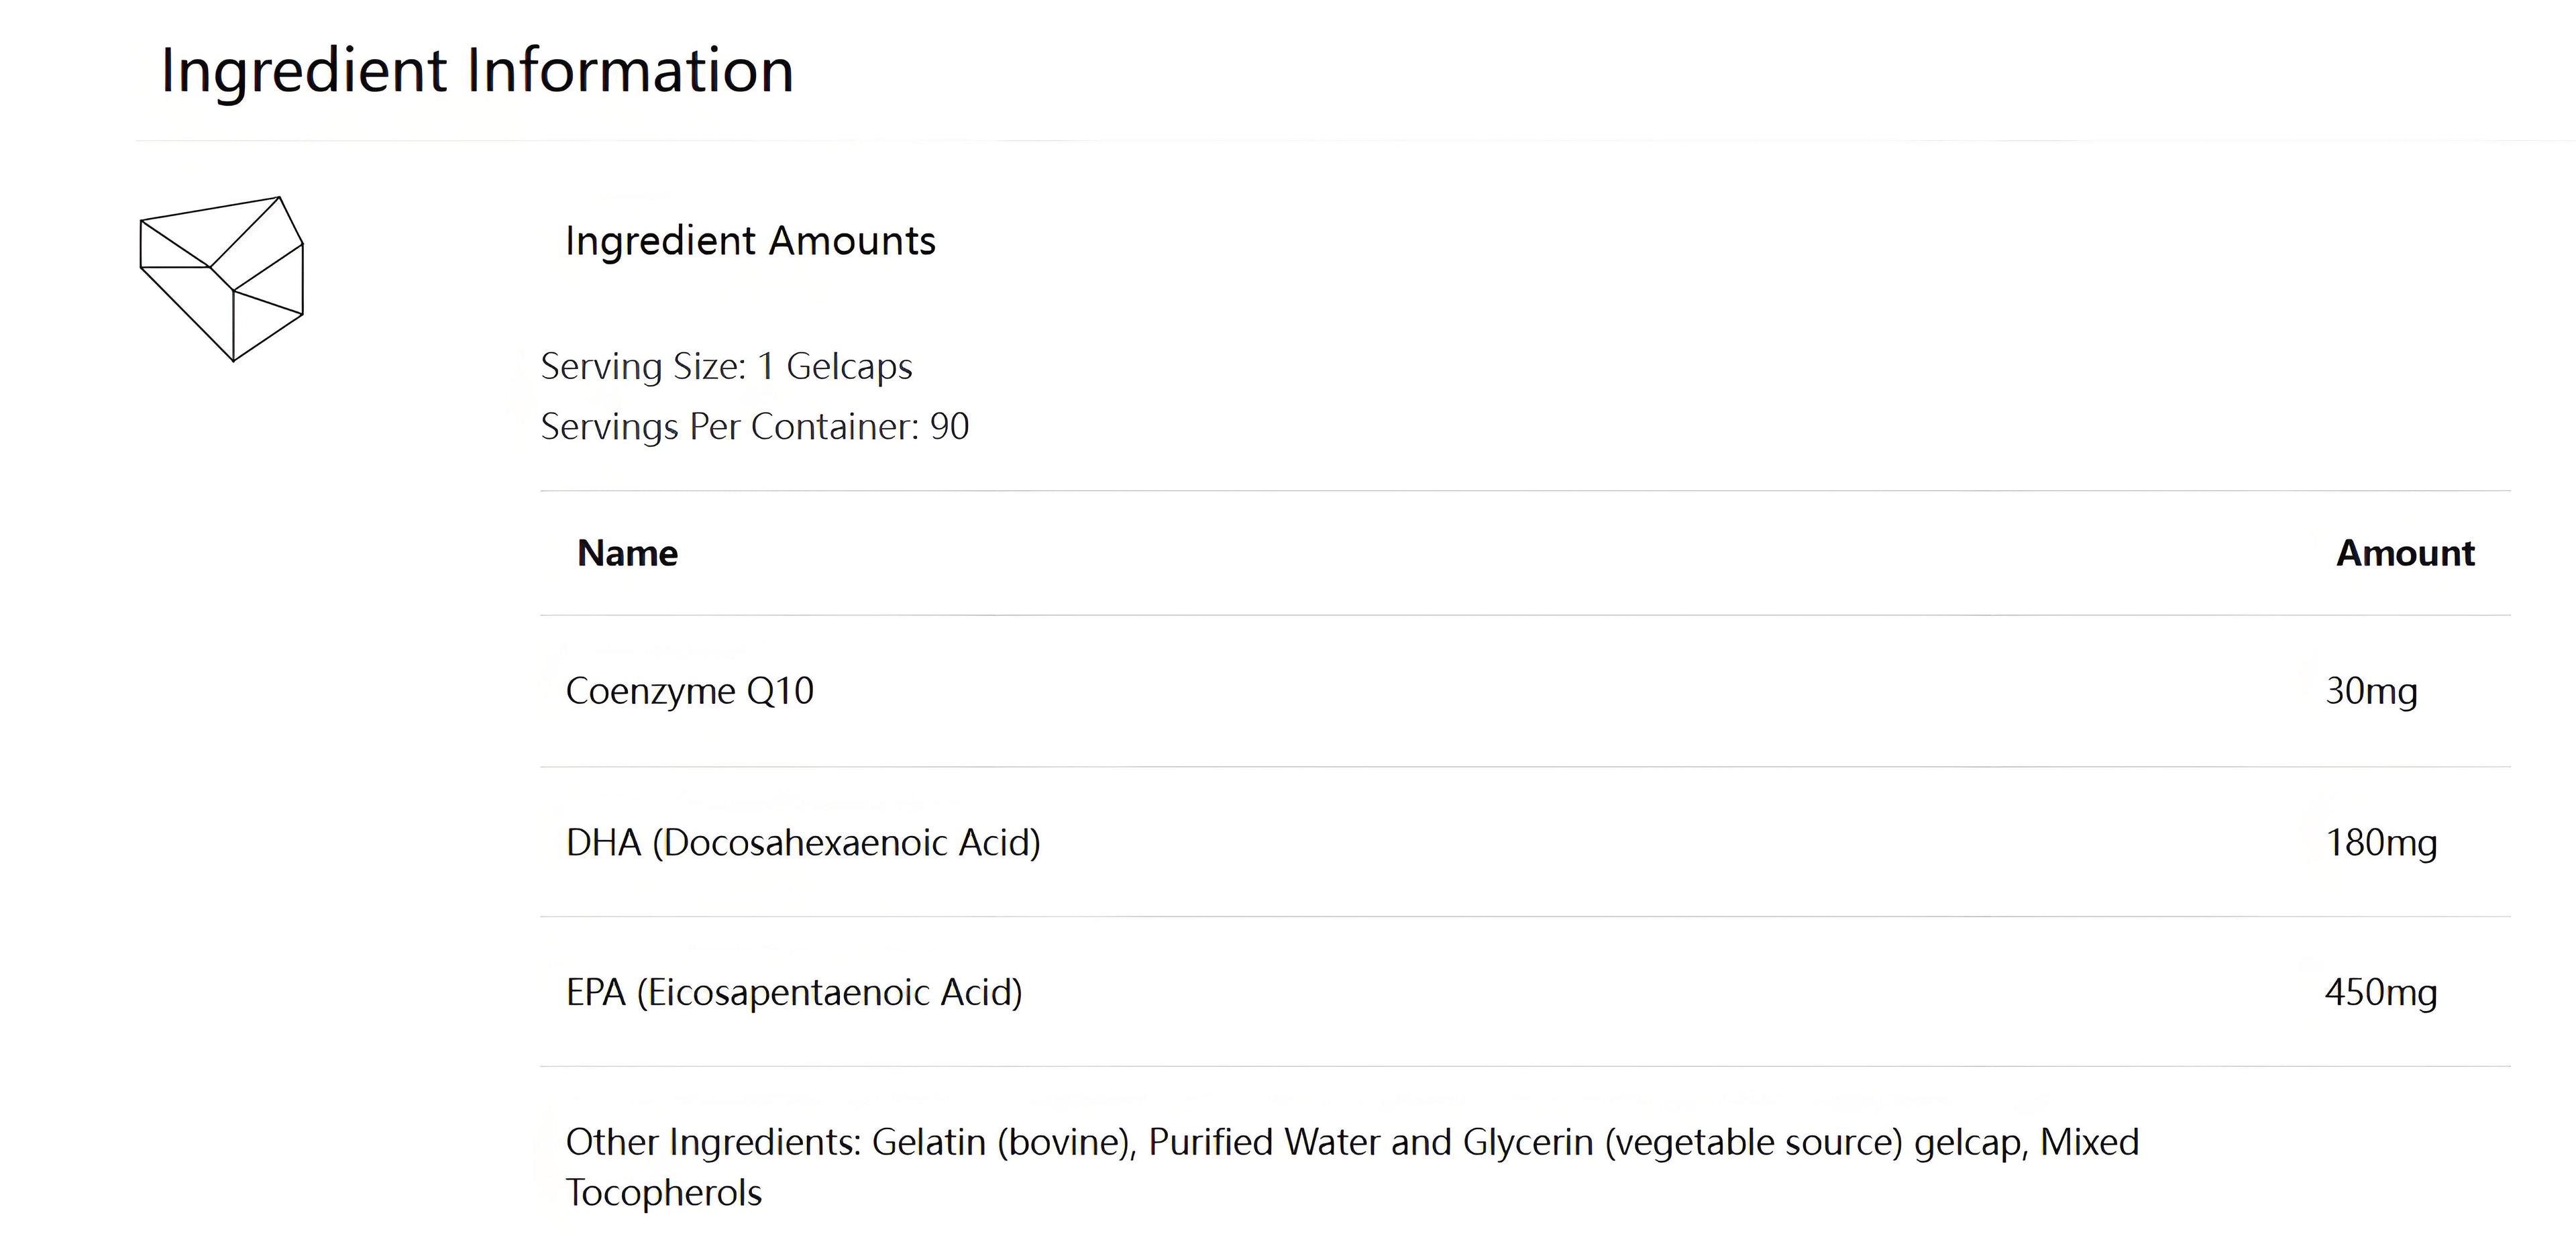
Task: Select the Coenzyme Q10 ingredient name
Action: (x=689, y=691)
